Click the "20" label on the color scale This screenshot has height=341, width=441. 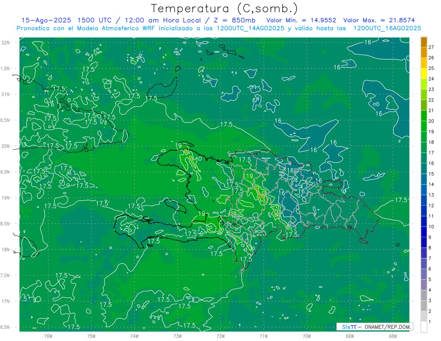click(x=431, y=121)
